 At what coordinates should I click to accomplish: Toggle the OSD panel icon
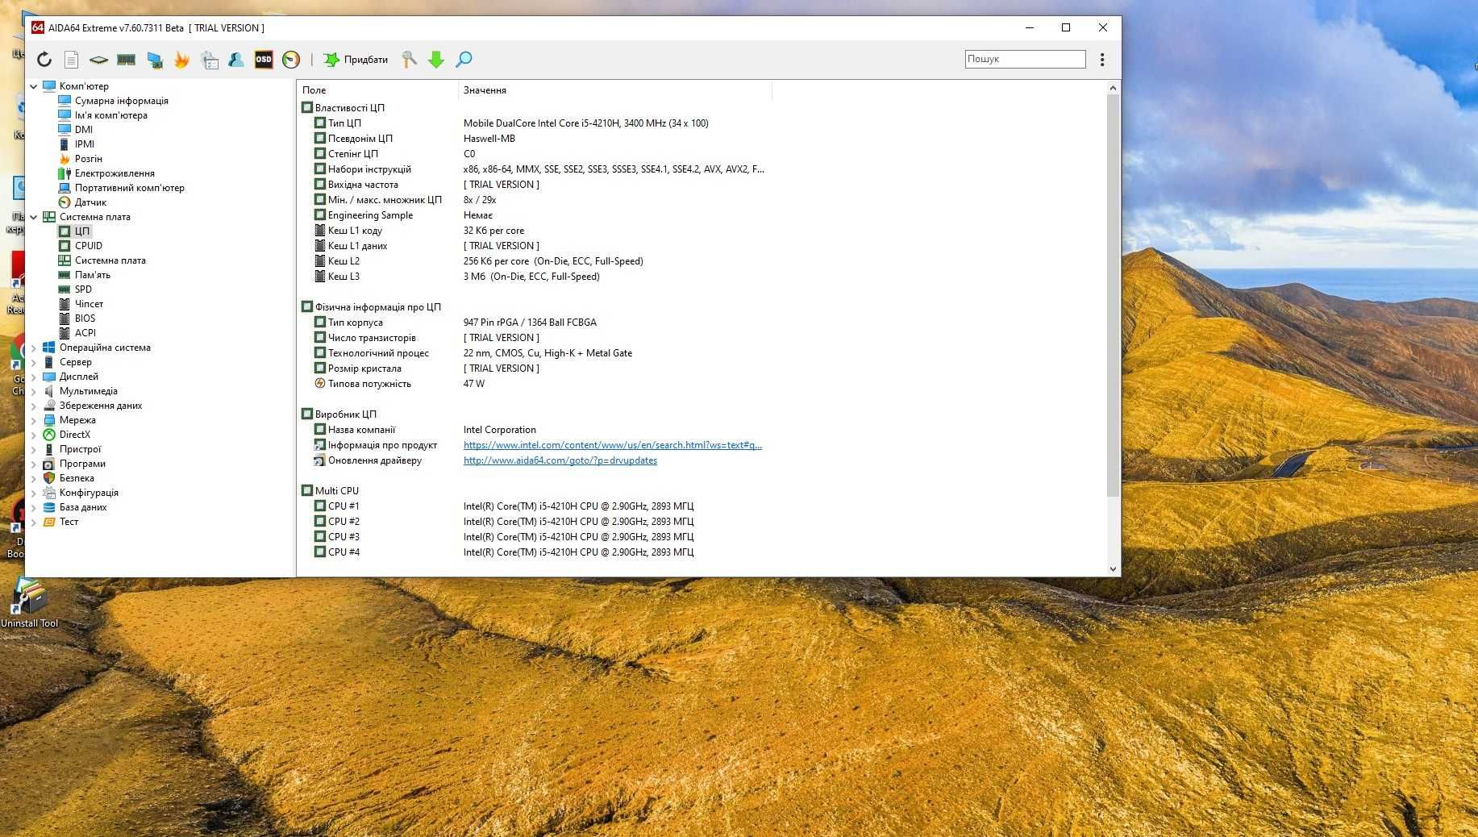coord(264,59)
